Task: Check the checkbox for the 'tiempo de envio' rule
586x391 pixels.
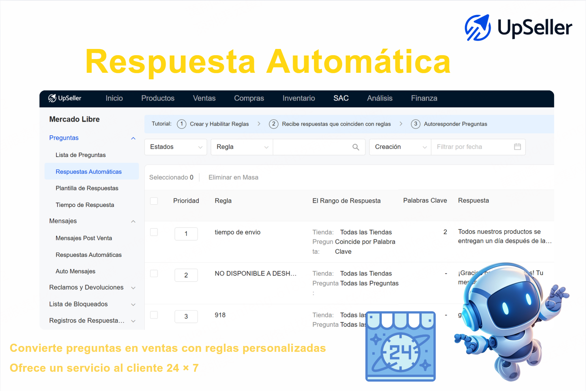Action: [154, 232]
